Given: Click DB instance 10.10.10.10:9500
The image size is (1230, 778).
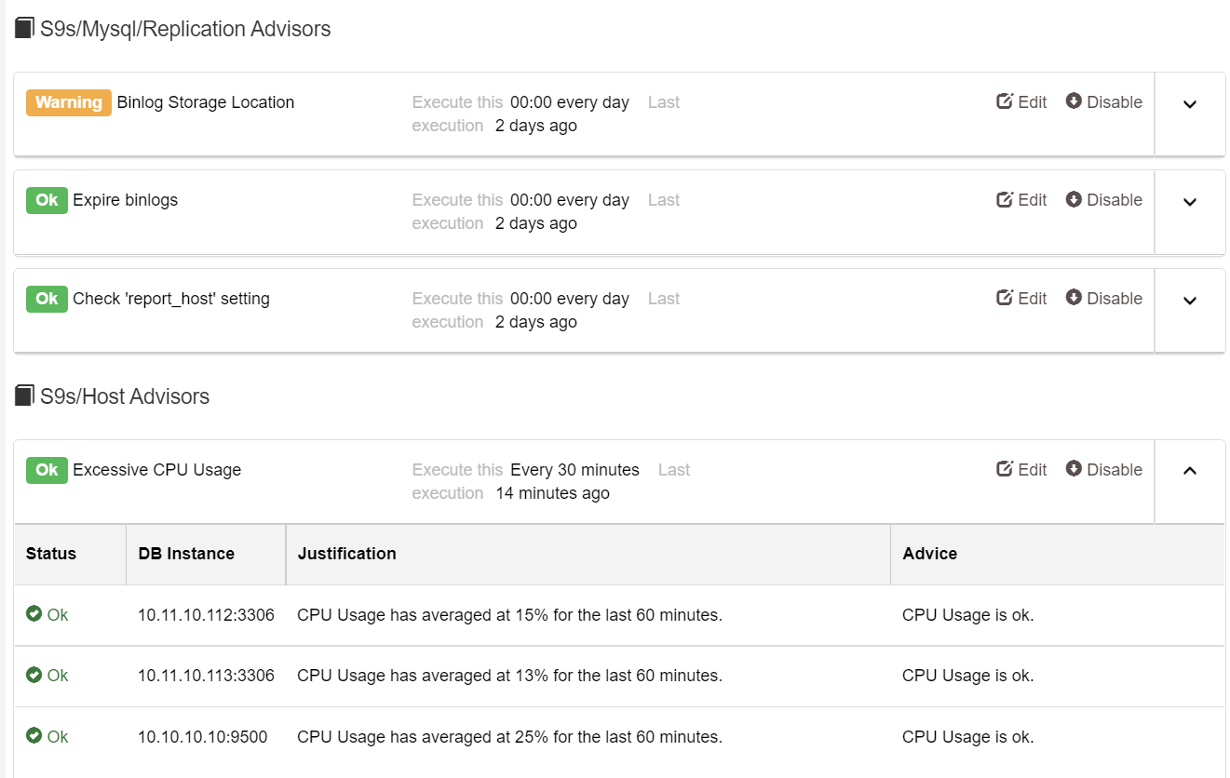Looking at the screenshot, I should point(203,737).
